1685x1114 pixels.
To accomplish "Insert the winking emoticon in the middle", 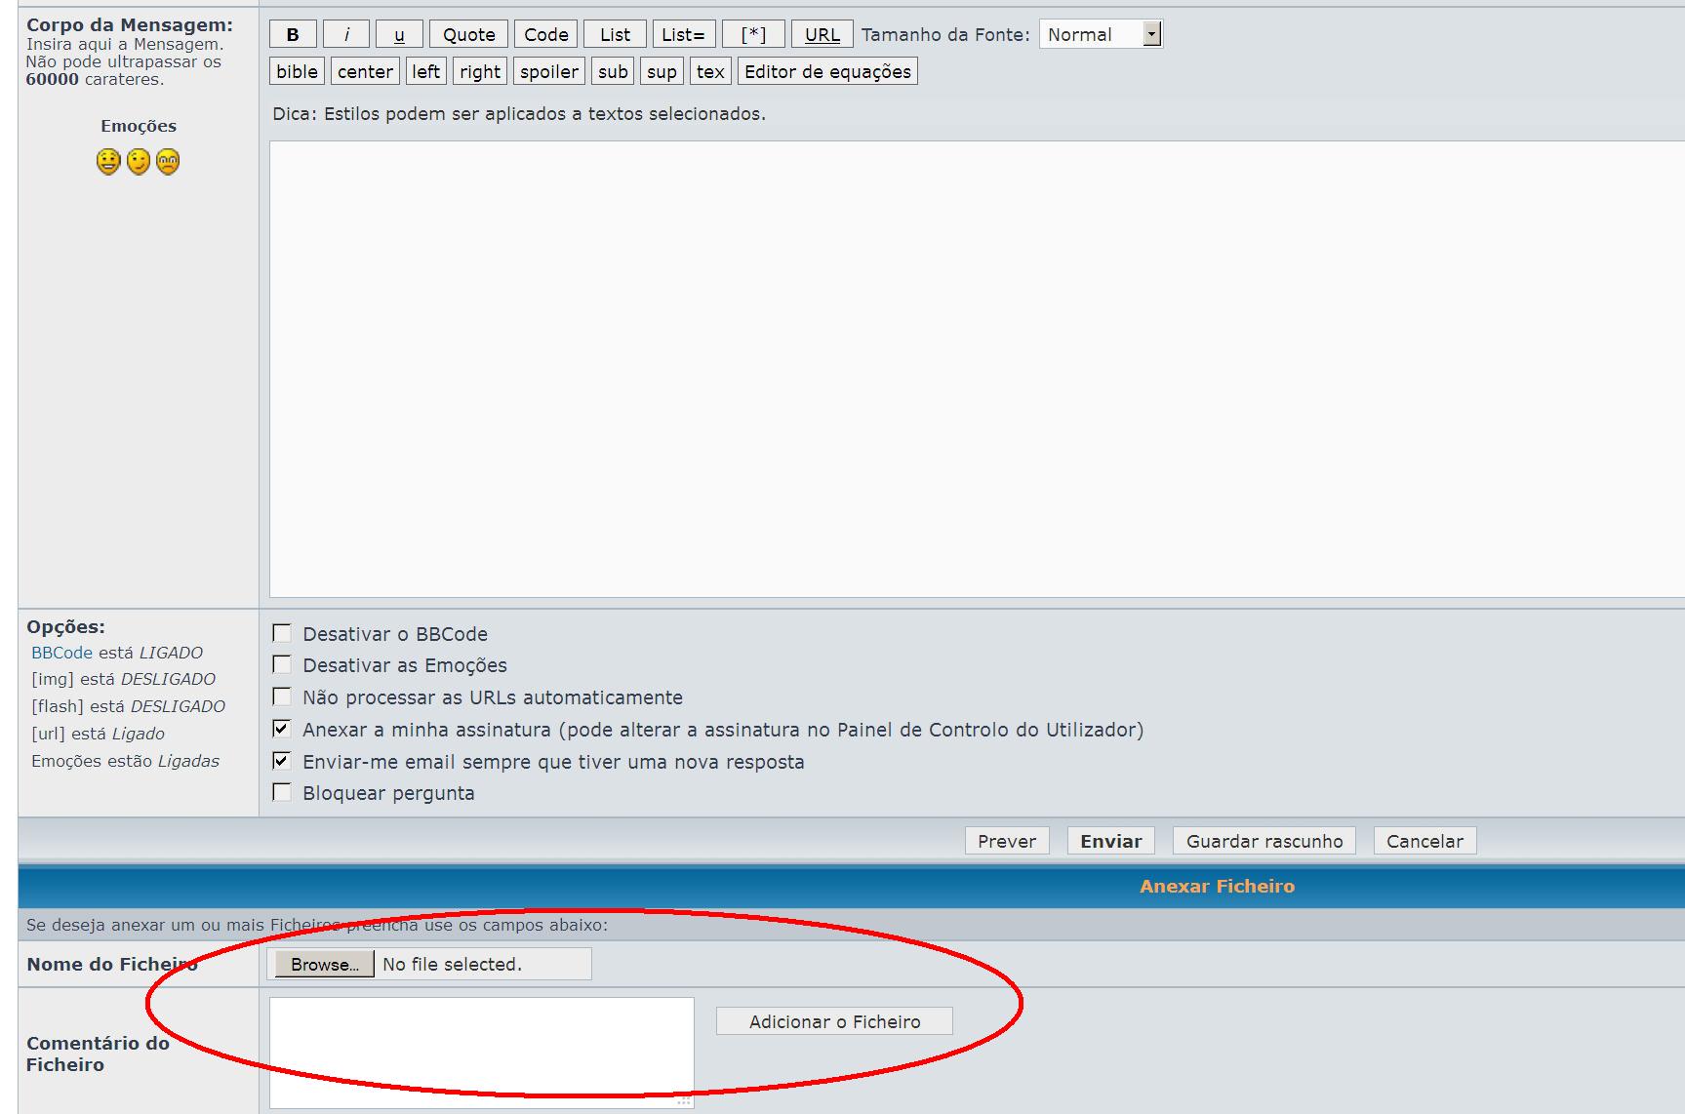I will 139,161.
